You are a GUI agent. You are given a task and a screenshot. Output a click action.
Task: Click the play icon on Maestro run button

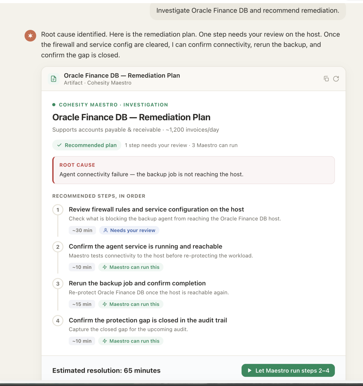click(250, 370)
